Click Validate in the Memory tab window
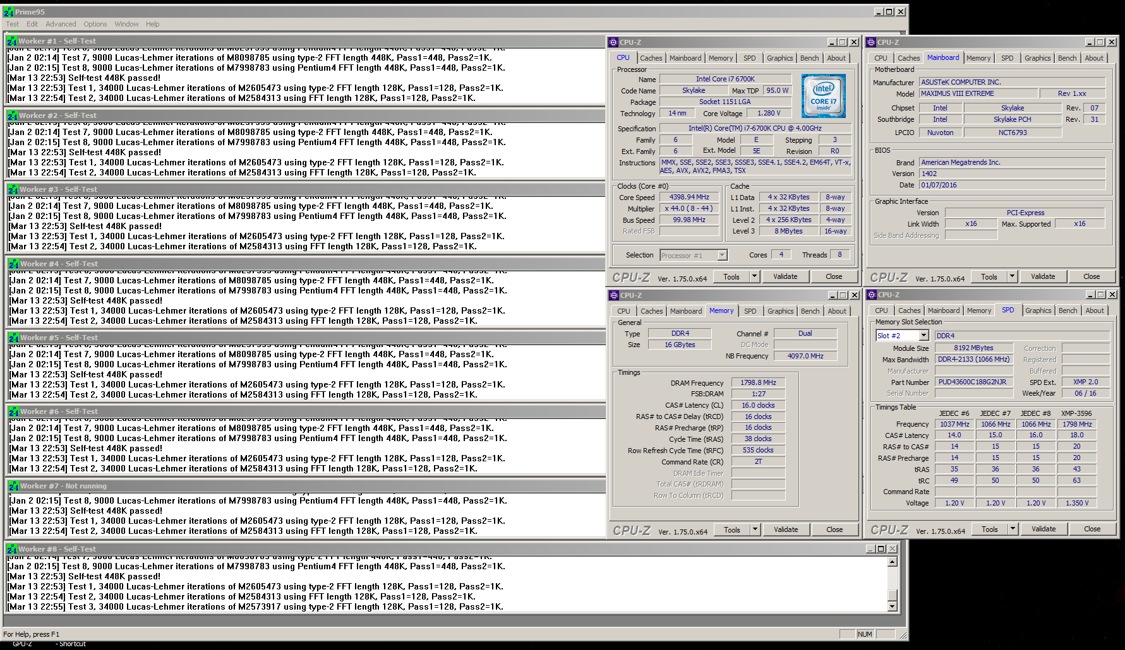 pos(786,529)
